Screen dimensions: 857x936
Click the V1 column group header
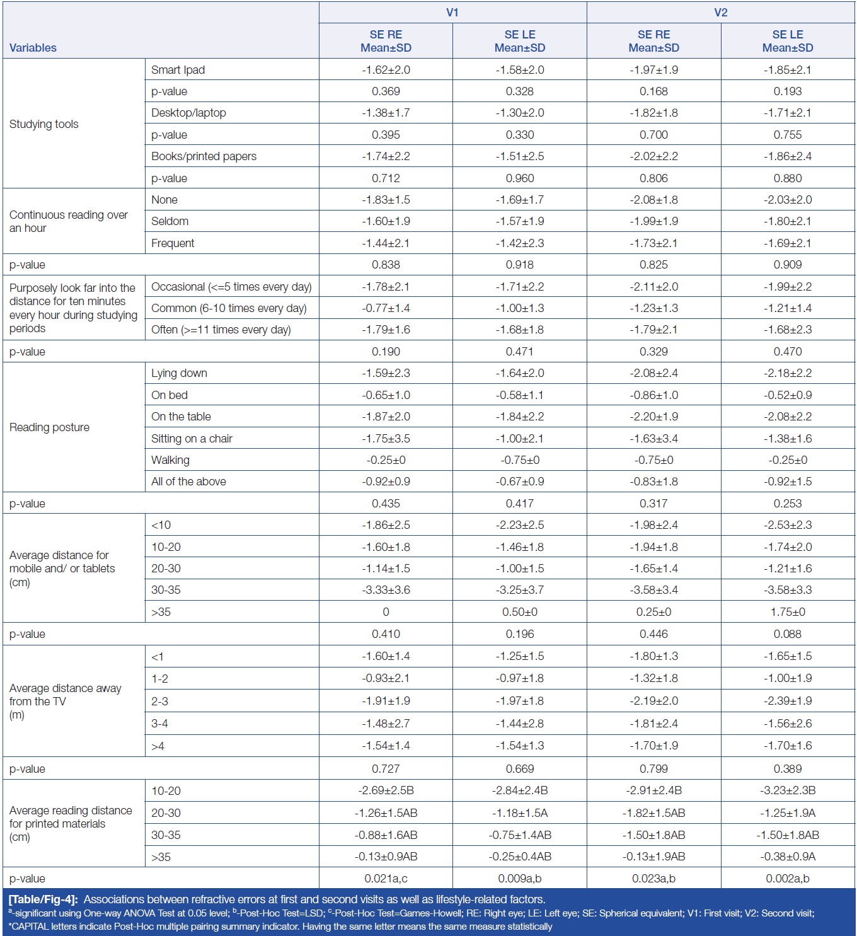click(452, 12)
